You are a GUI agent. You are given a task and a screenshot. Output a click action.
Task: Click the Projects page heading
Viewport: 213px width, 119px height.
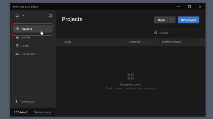[x=72, y=19]
